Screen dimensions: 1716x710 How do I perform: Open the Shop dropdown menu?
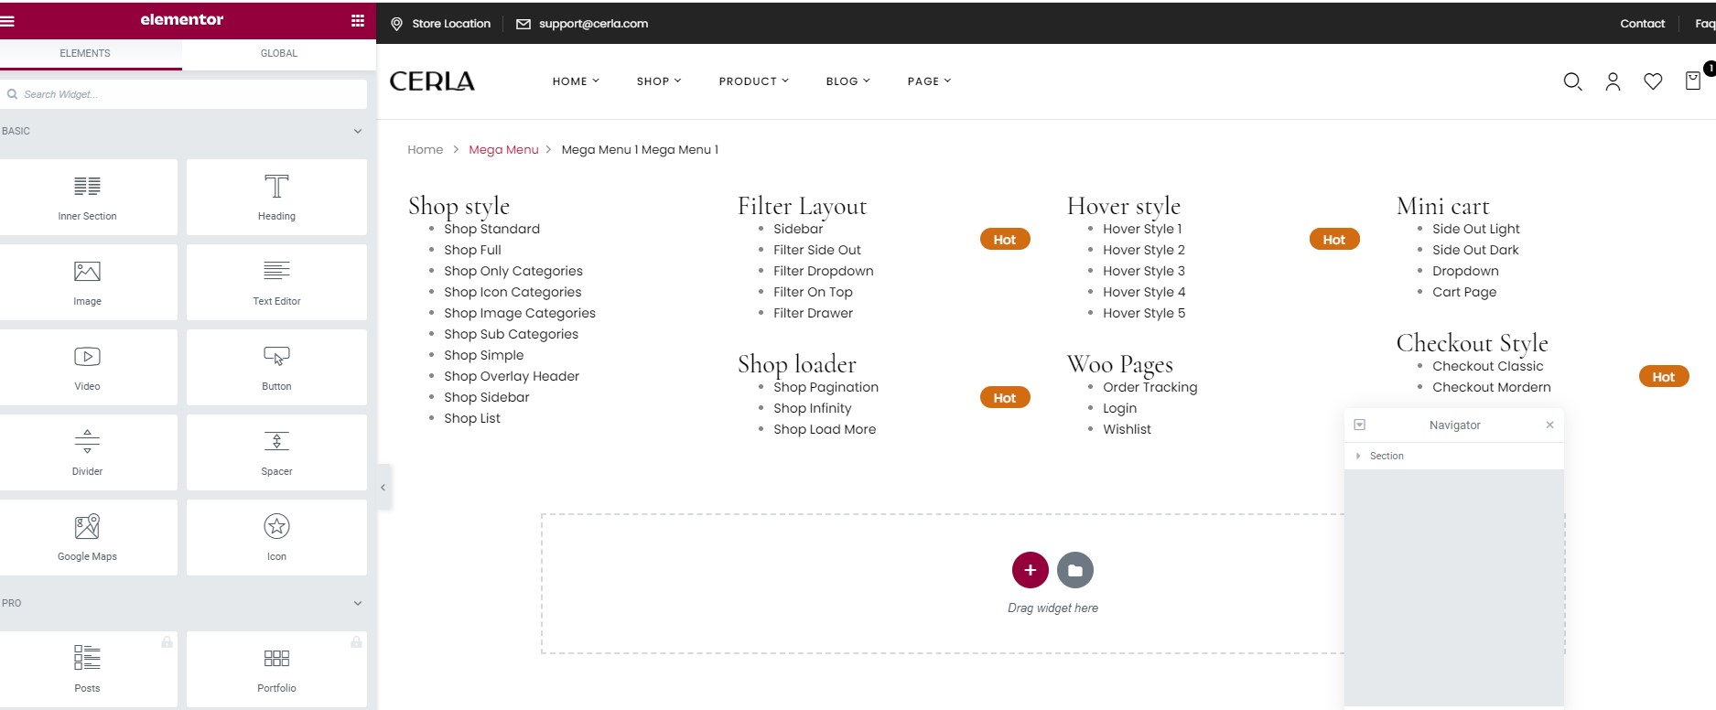(x=659, y=81)
